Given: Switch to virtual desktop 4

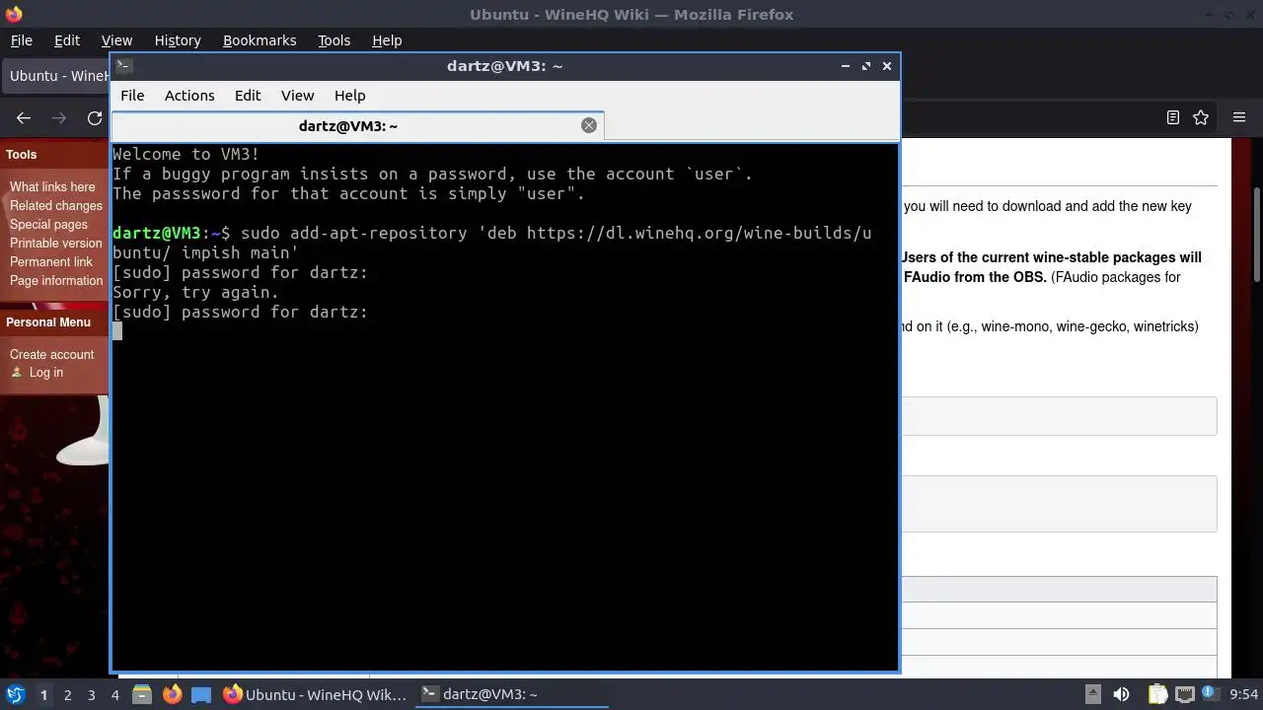Looking at the screenshot, I should [x=114, y=694].
